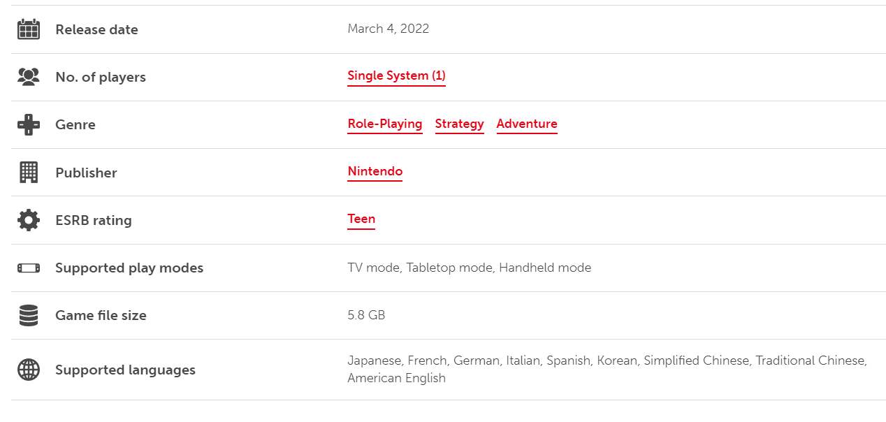Open the Single System (1) link
The width and height of the screenshot is (886, 422).
396,75
